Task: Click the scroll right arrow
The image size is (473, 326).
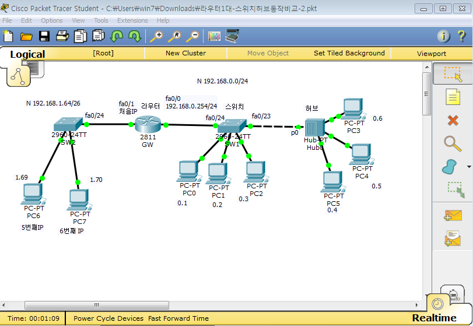Action: pyautogui.click(x=417, y=305)
